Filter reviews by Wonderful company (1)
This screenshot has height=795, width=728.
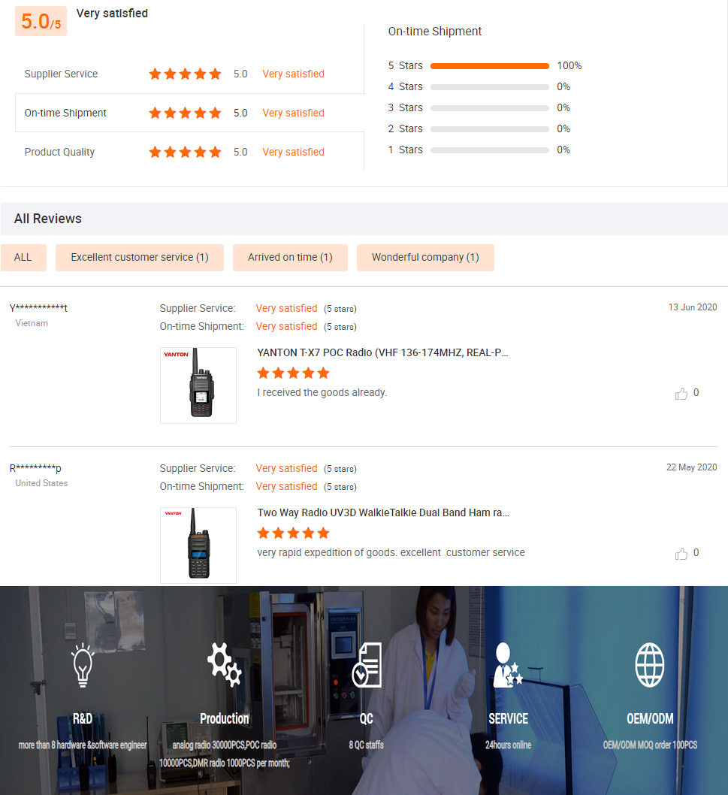click(425, 258)
